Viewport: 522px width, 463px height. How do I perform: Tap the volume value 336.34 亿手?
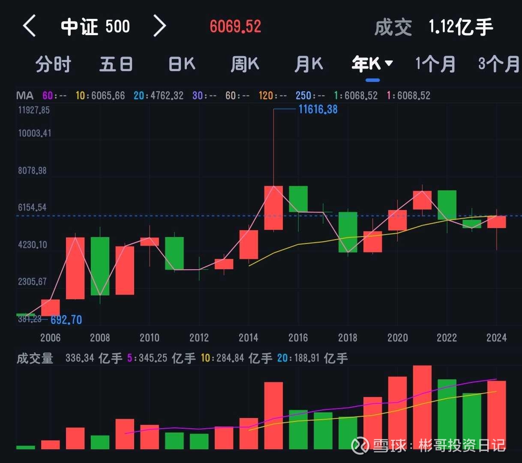[x=94, y=358]
